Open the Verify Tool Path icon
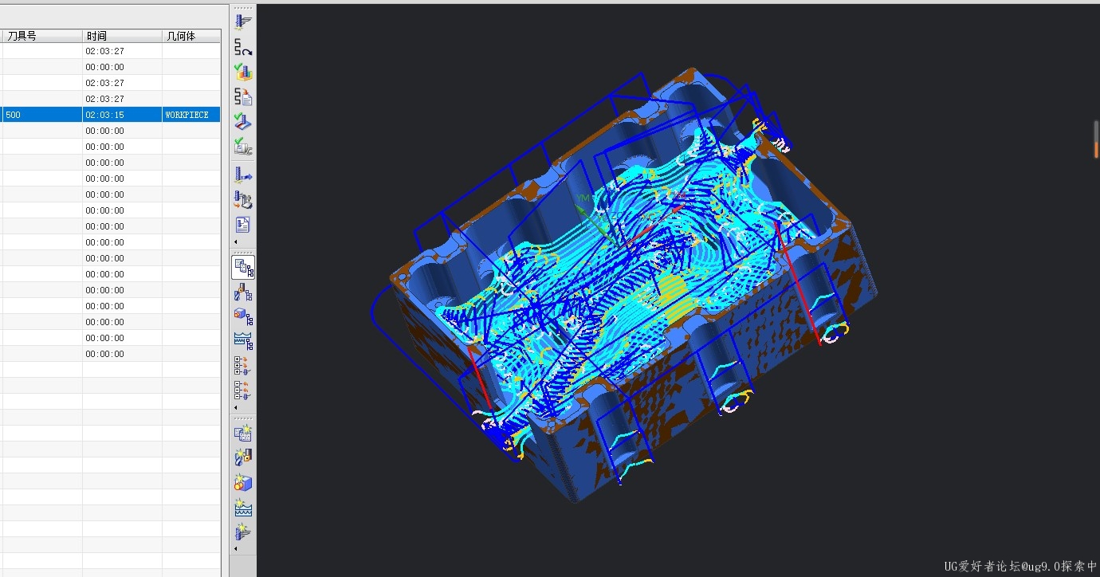1100x577 pixels. [x=243, y=72]
